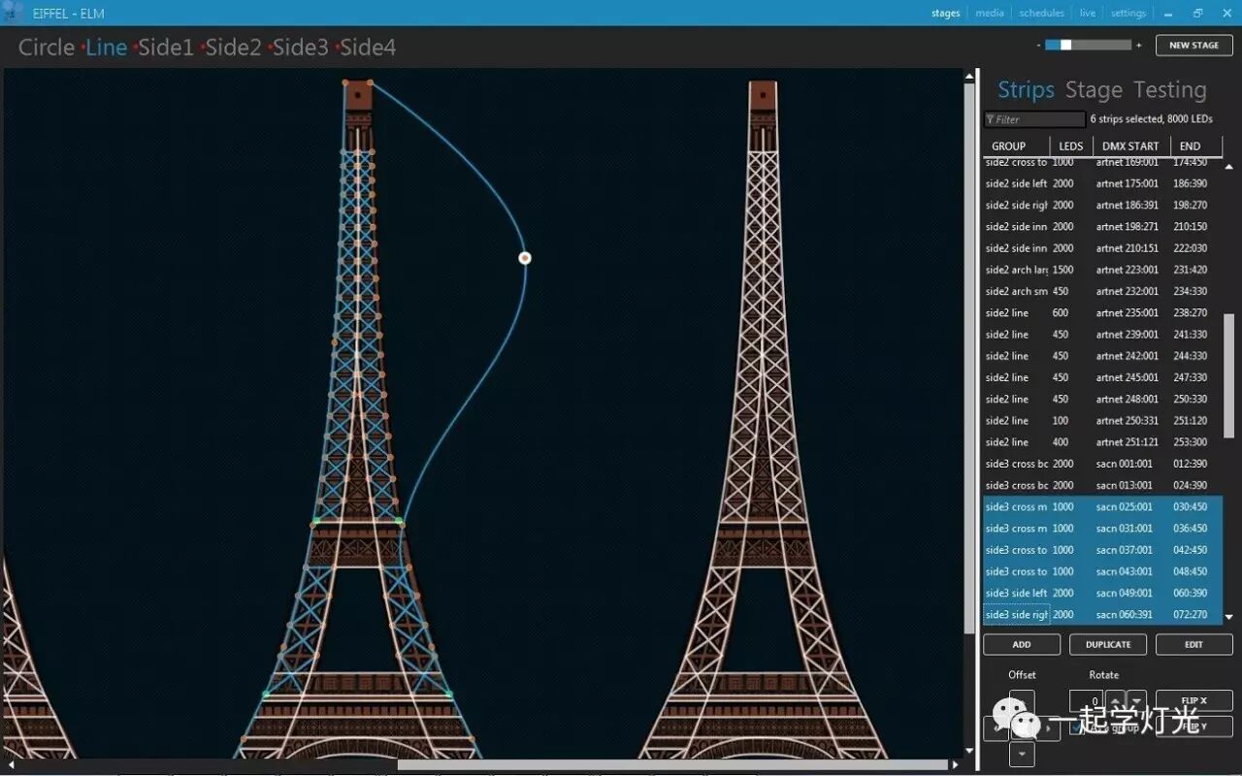This screenshot has width=1242, height=776.
Task: Click the EDIT button
Action: click(1194, 644)
